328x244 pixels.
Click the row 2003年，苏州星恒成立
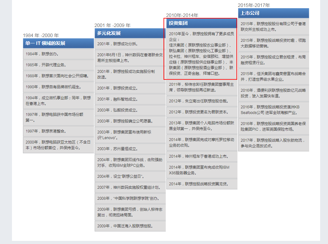point(130,149)
